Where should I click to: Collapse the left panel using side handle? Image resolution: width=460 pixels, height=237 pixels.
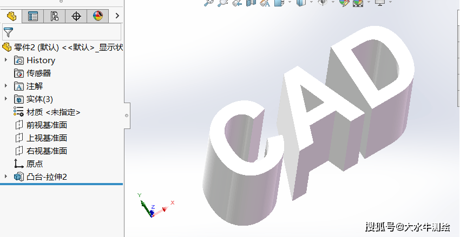click(x=127, y=116)
